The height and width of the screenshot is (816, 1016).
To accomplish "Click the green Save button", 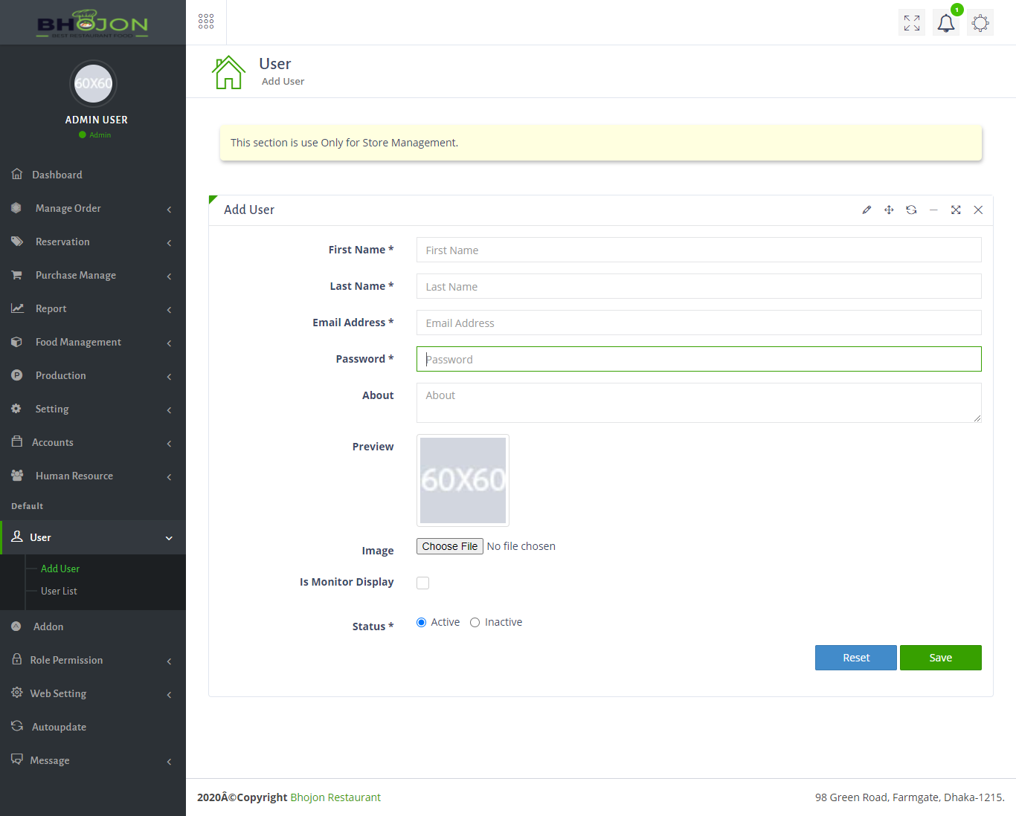I will point(940,658).
